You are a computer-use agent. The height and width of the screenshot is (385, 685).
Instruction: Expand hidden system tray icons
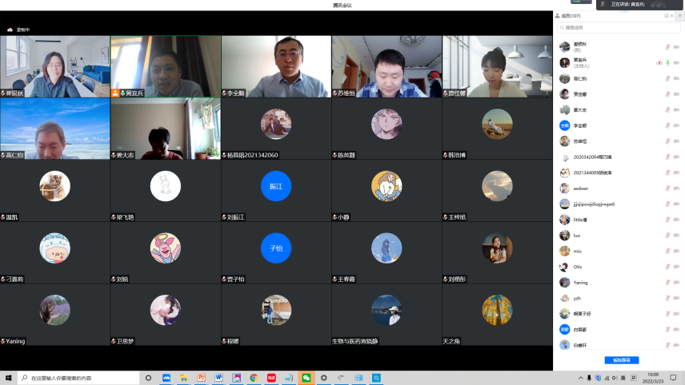(x=579, y=378)
